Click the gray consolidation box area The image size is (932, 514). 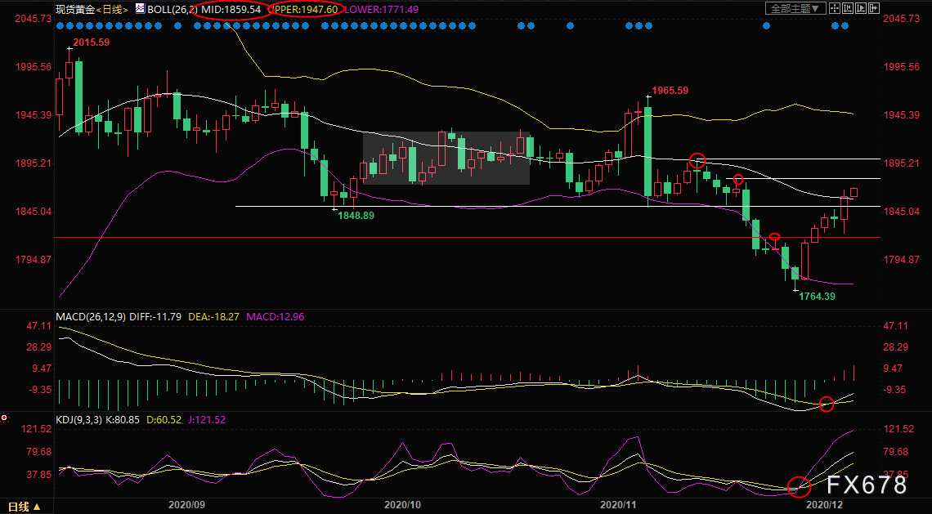click(446, 158)
